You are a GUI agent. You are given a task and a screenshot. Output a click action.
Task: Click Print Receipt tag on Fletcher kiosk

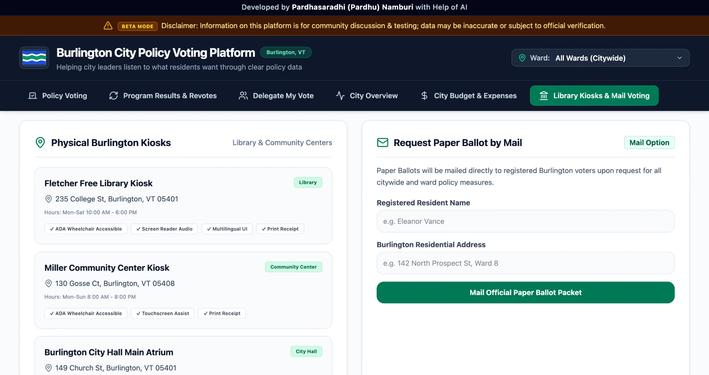(280, 229)
